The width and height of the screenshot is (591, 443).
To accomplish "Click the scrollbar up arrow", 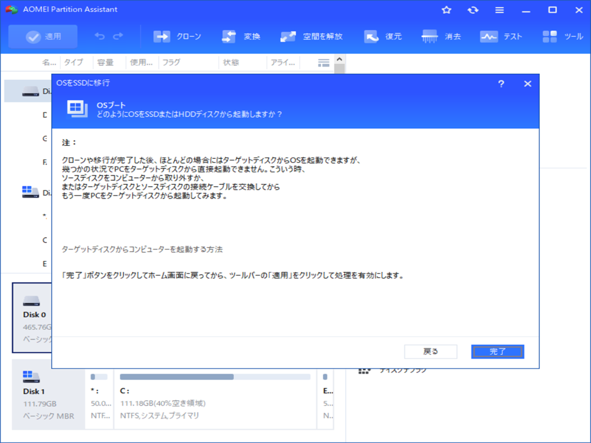I will click(339, 59).
